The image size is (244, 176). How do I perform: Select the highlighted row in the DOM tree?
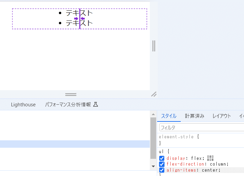[x=75, y=144]
